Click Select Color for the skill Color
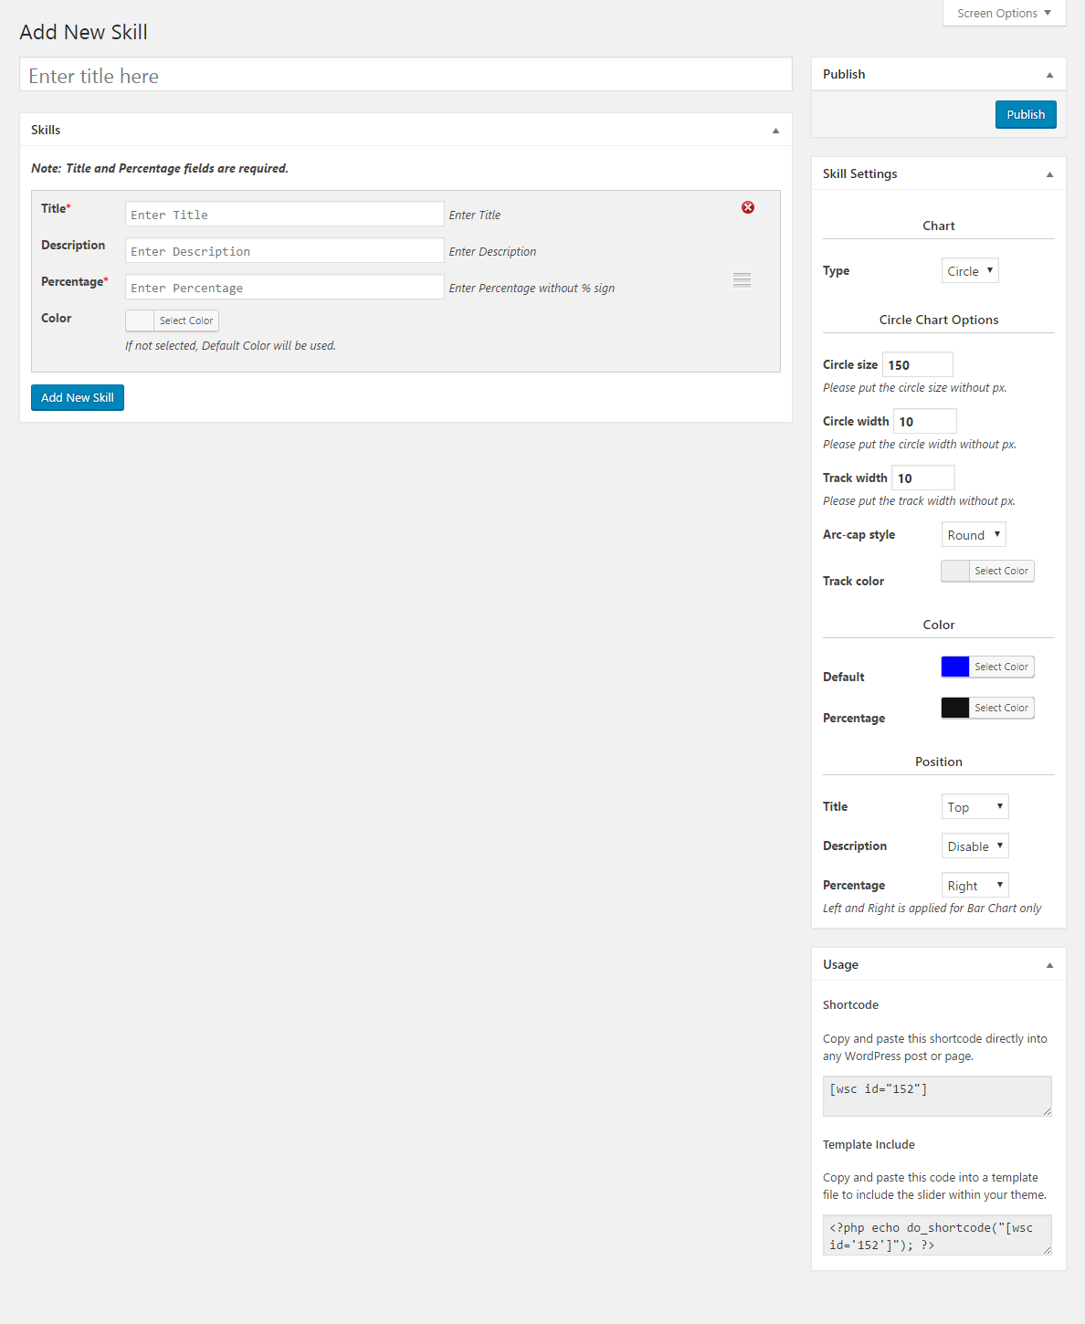The height and width of the screenshot is (1324, 1085). (x=186, y=320)
